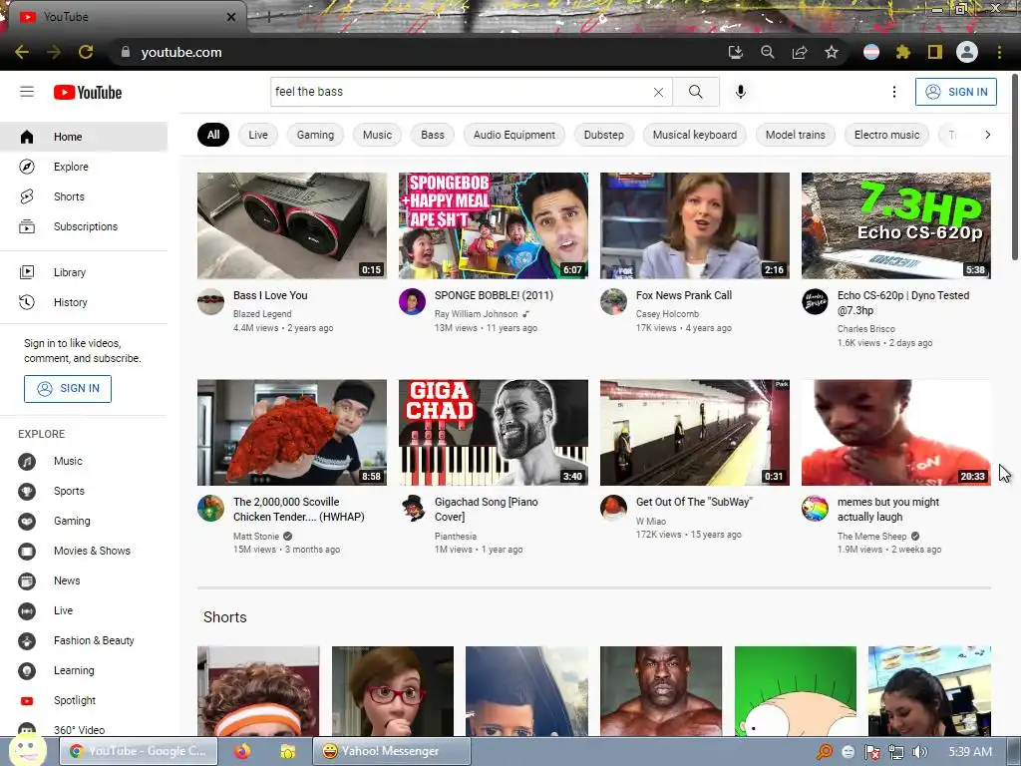Open YouTube settings three-dot menu
This screenshot has height=766, width=1021.
(x=894, y=92)
